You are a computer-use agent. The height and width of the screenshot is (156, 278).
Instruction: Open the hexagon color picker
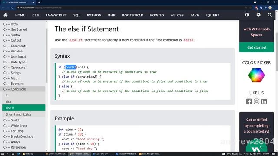point(256,75)
